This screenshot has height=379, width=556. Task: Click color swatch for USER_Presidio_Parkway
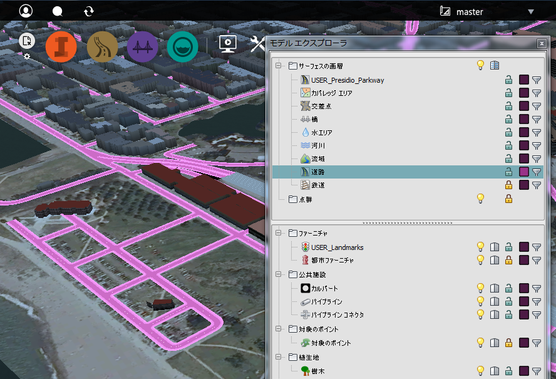pyautogui.click(x=524, y=80)
